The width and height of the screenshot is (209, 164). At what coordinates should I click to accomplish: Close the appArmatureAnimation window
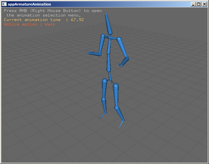pos(204,4)
